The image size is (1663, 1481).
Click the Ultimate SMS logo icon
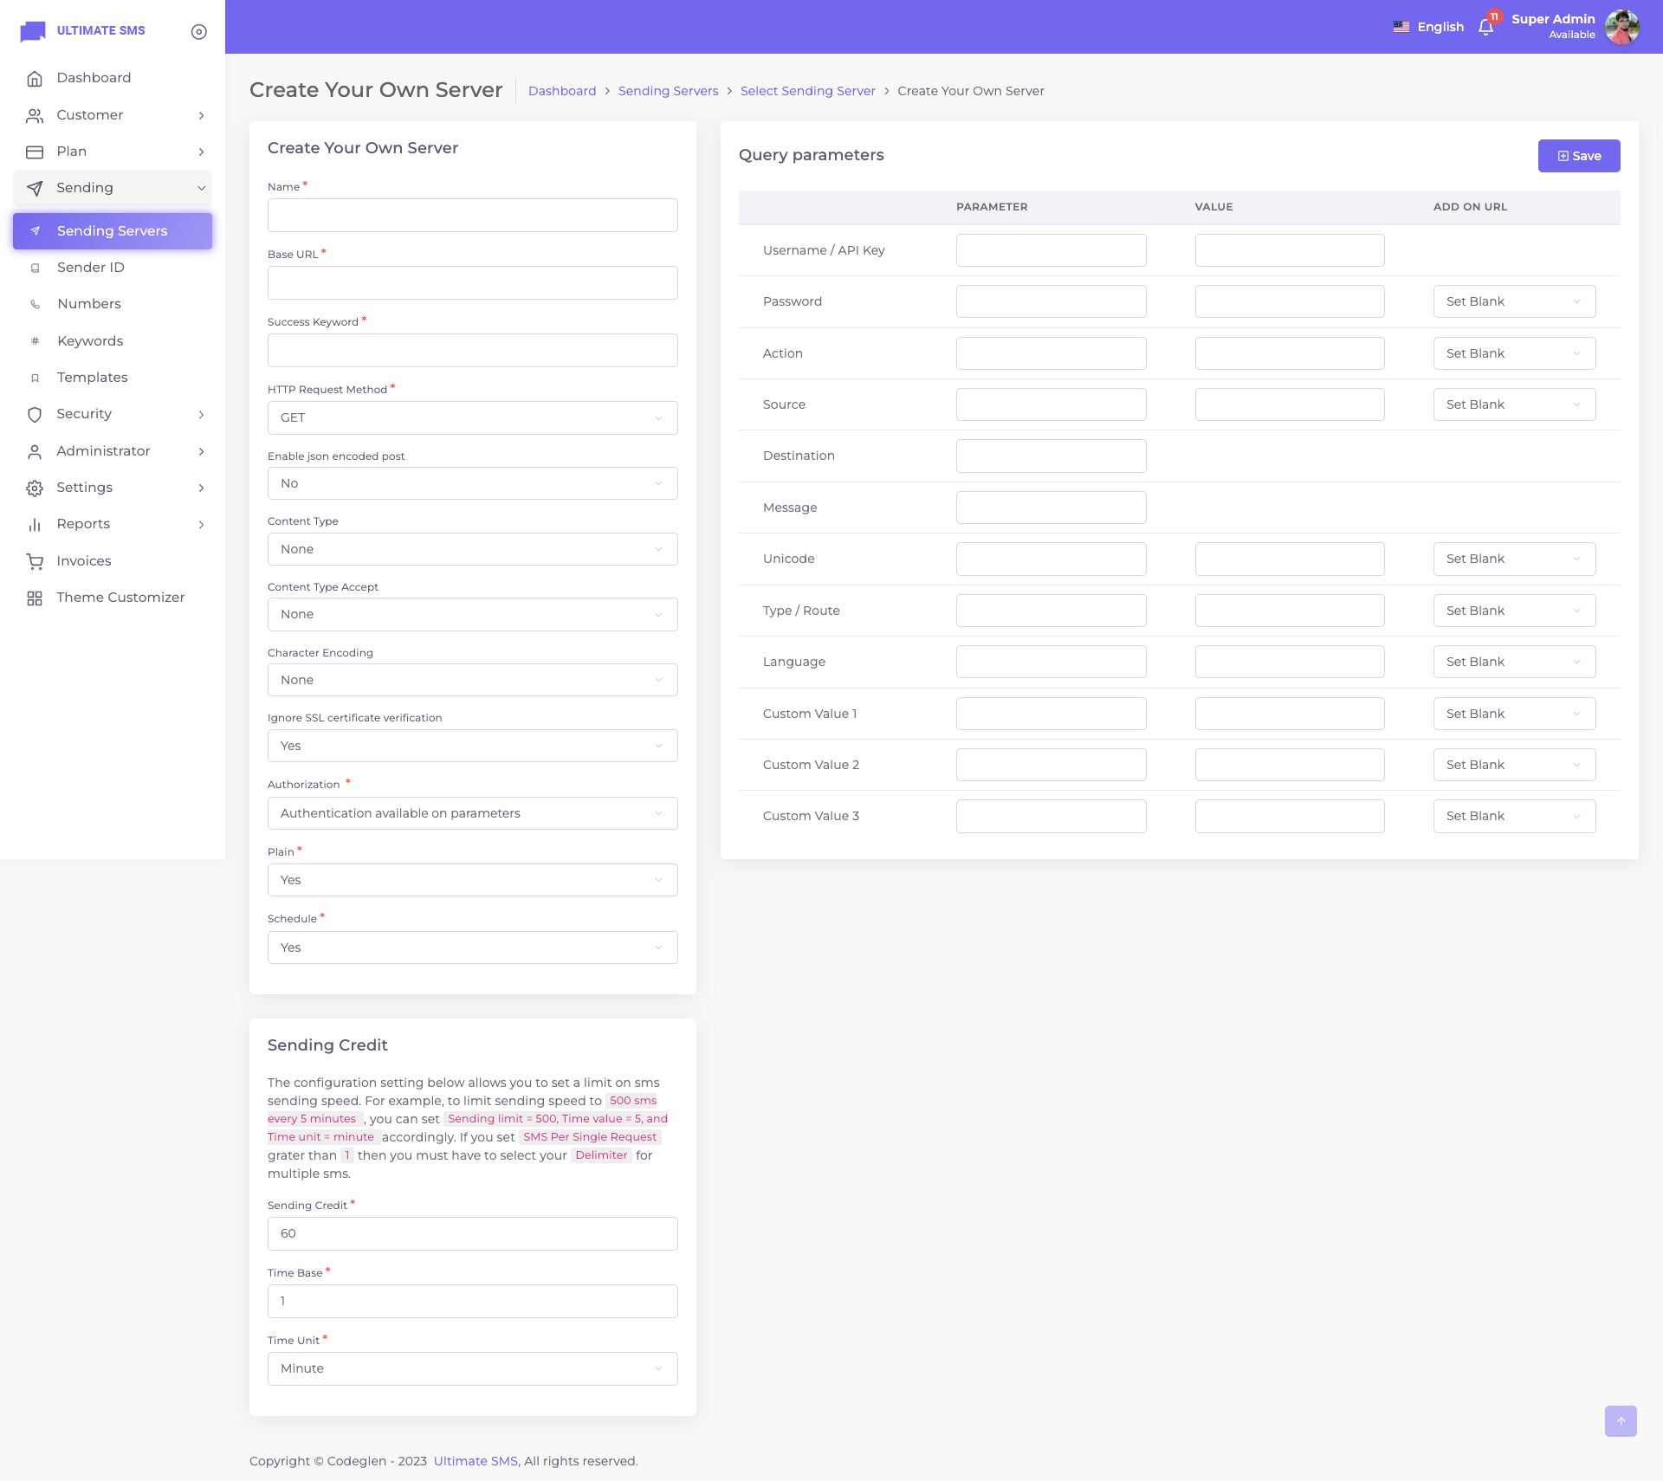(x=33, y=31)
